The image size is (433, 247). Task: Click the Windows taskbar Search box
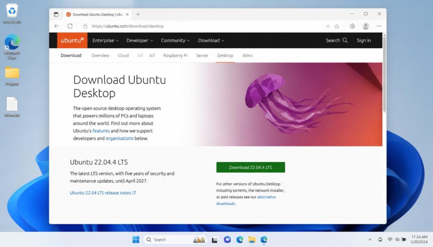175,239
